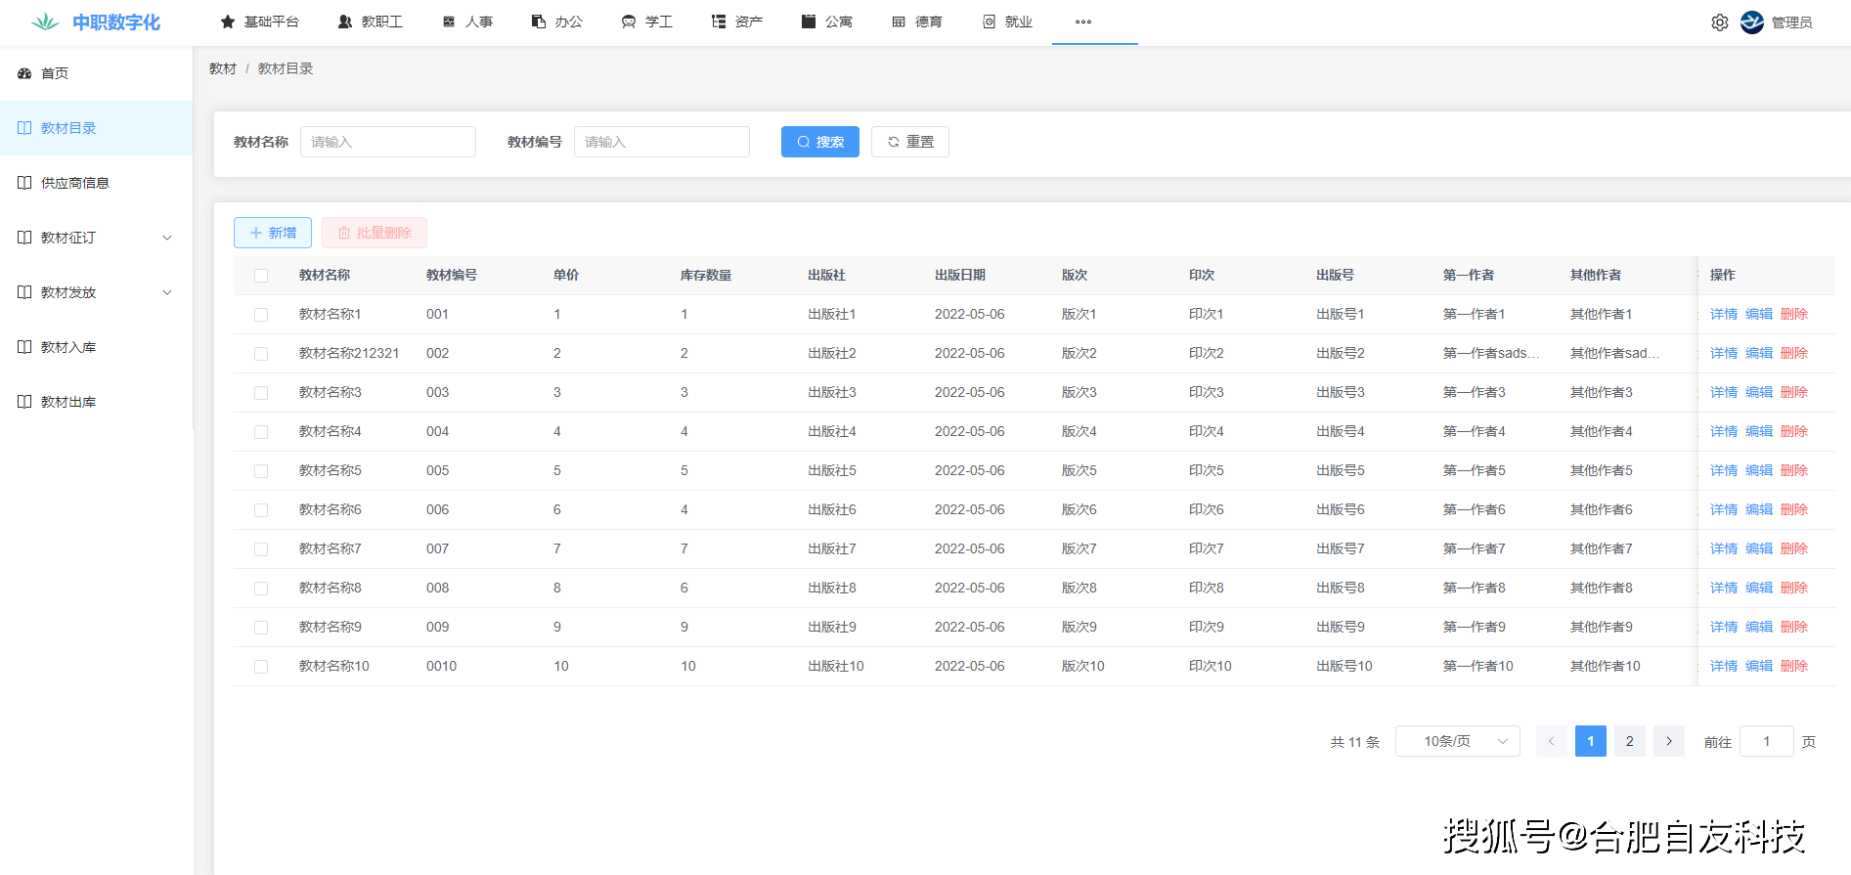Click the 重置 reset button
1851x875 pixels.
910,142
